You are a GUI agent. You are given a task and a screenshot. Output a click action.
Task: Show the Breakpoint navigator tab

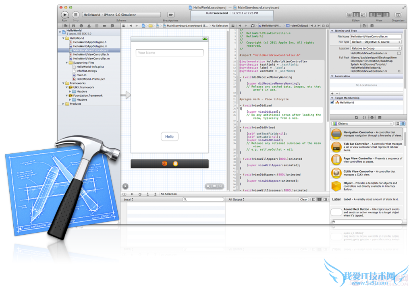[105, 26]
